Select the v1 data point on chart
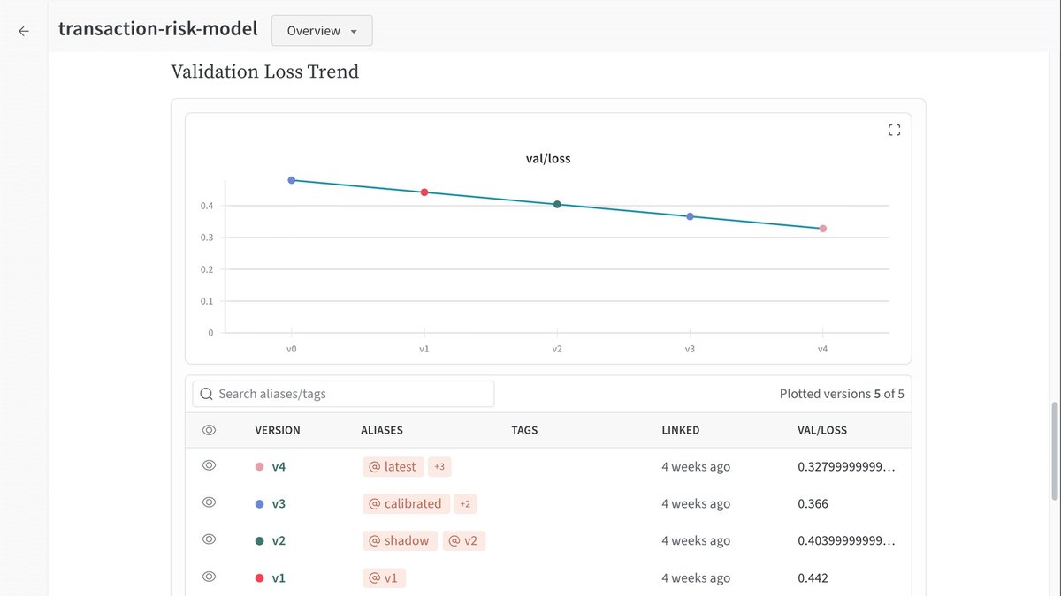1061x596 pixels. point(424,192)
